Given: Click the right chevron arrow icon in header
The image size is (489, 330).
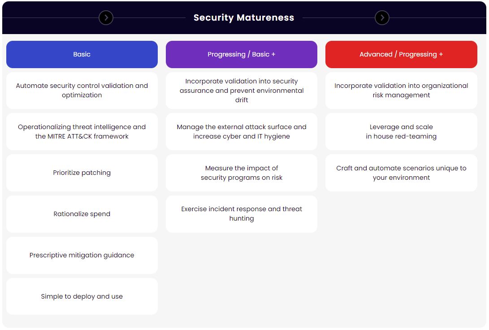Looking at the screenshot, I should pos(382,18).
